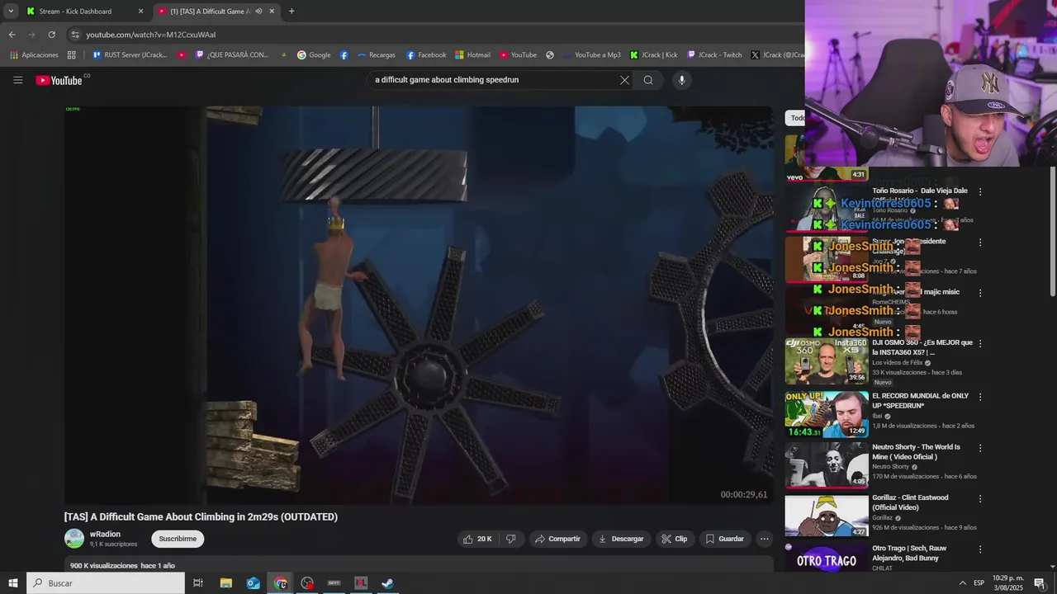Open menu for Otro Trago video
Viewport: 1057px width, 594px height.
click(x=980, y=549)
